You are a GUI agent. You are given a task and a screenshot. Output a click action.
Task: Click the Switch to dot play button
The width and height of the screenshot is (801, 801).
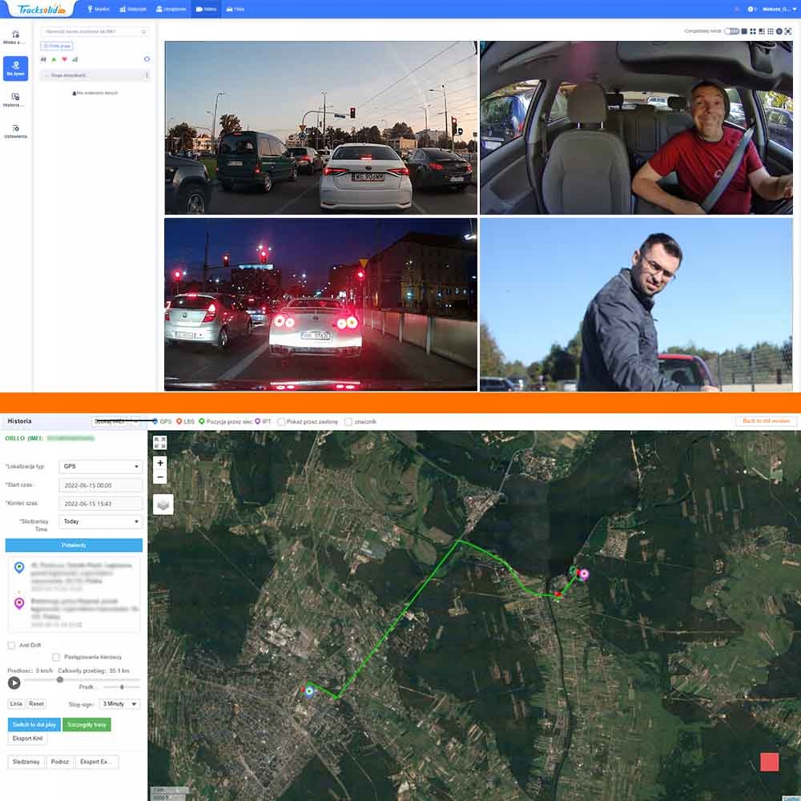click(34, 724)
